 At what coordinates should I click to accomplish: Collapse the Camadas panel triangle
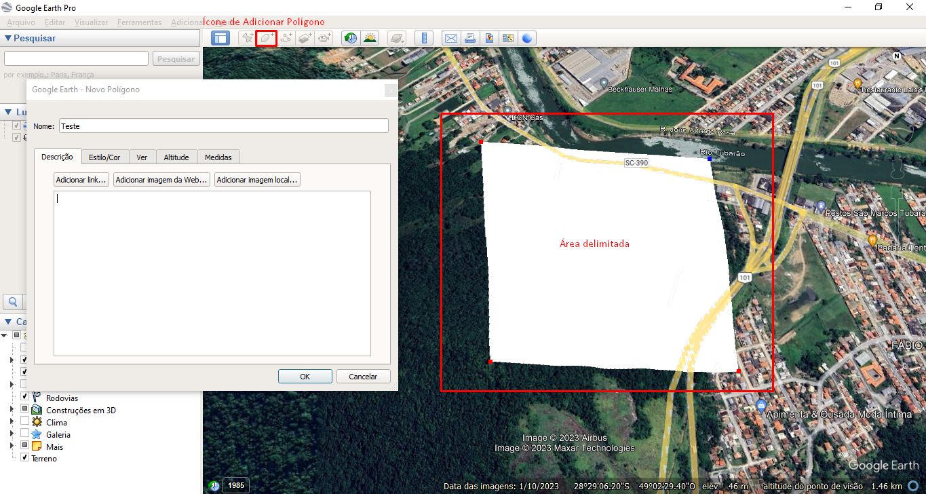(7, 322)
